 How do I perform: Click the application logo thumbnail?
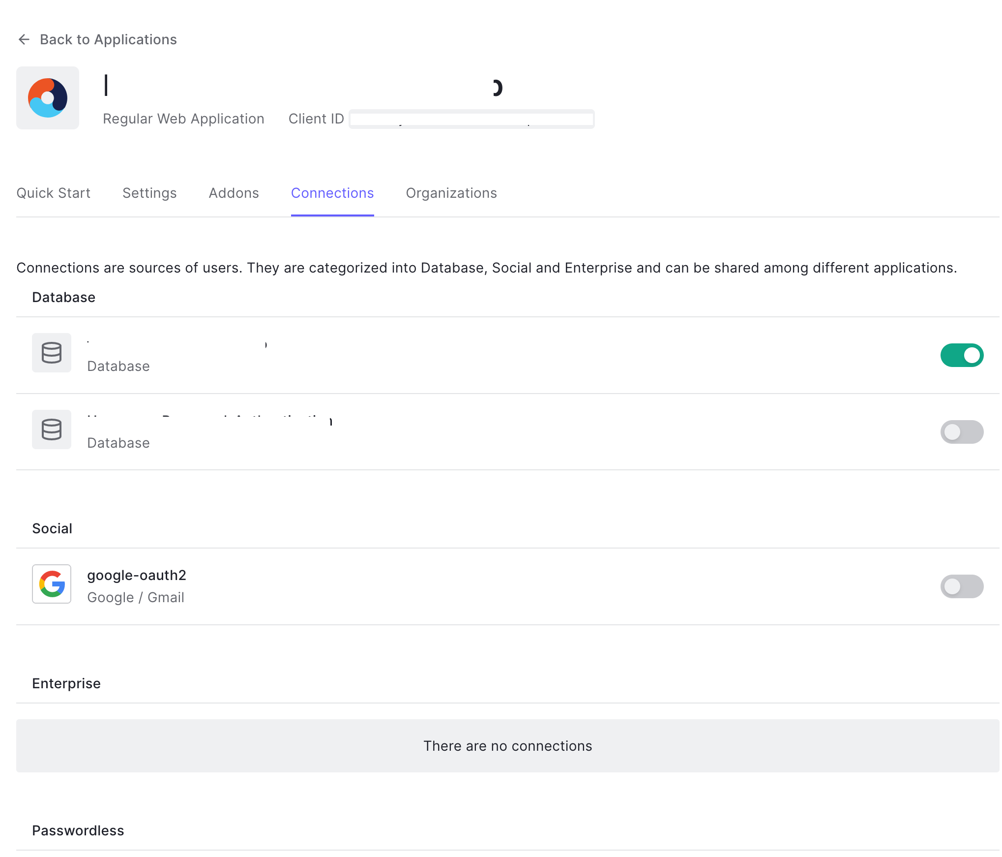(x=48, y=98)
